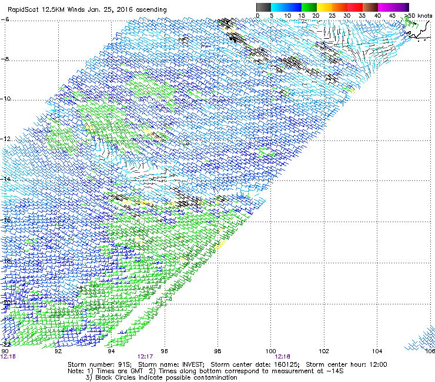Image resolution: width=435 pixels, height=382 pixels.
Task: Click the longitude label '100'
Action: pos(271,351)
